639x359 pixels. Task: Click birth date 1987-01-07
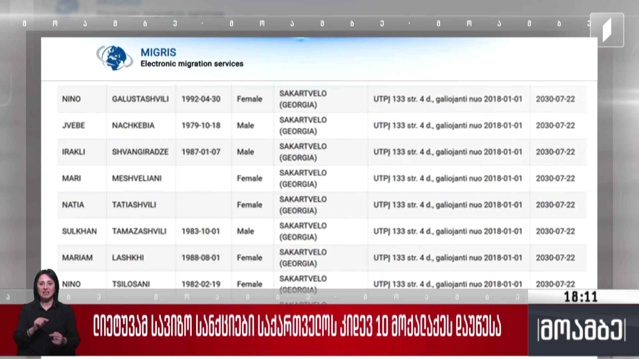tap(201, 152)
